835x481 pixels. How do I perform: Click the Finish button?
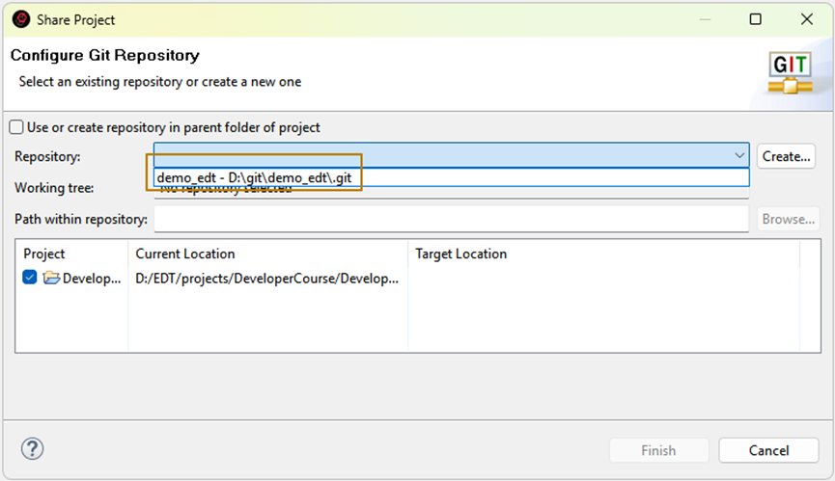(659, 450)
